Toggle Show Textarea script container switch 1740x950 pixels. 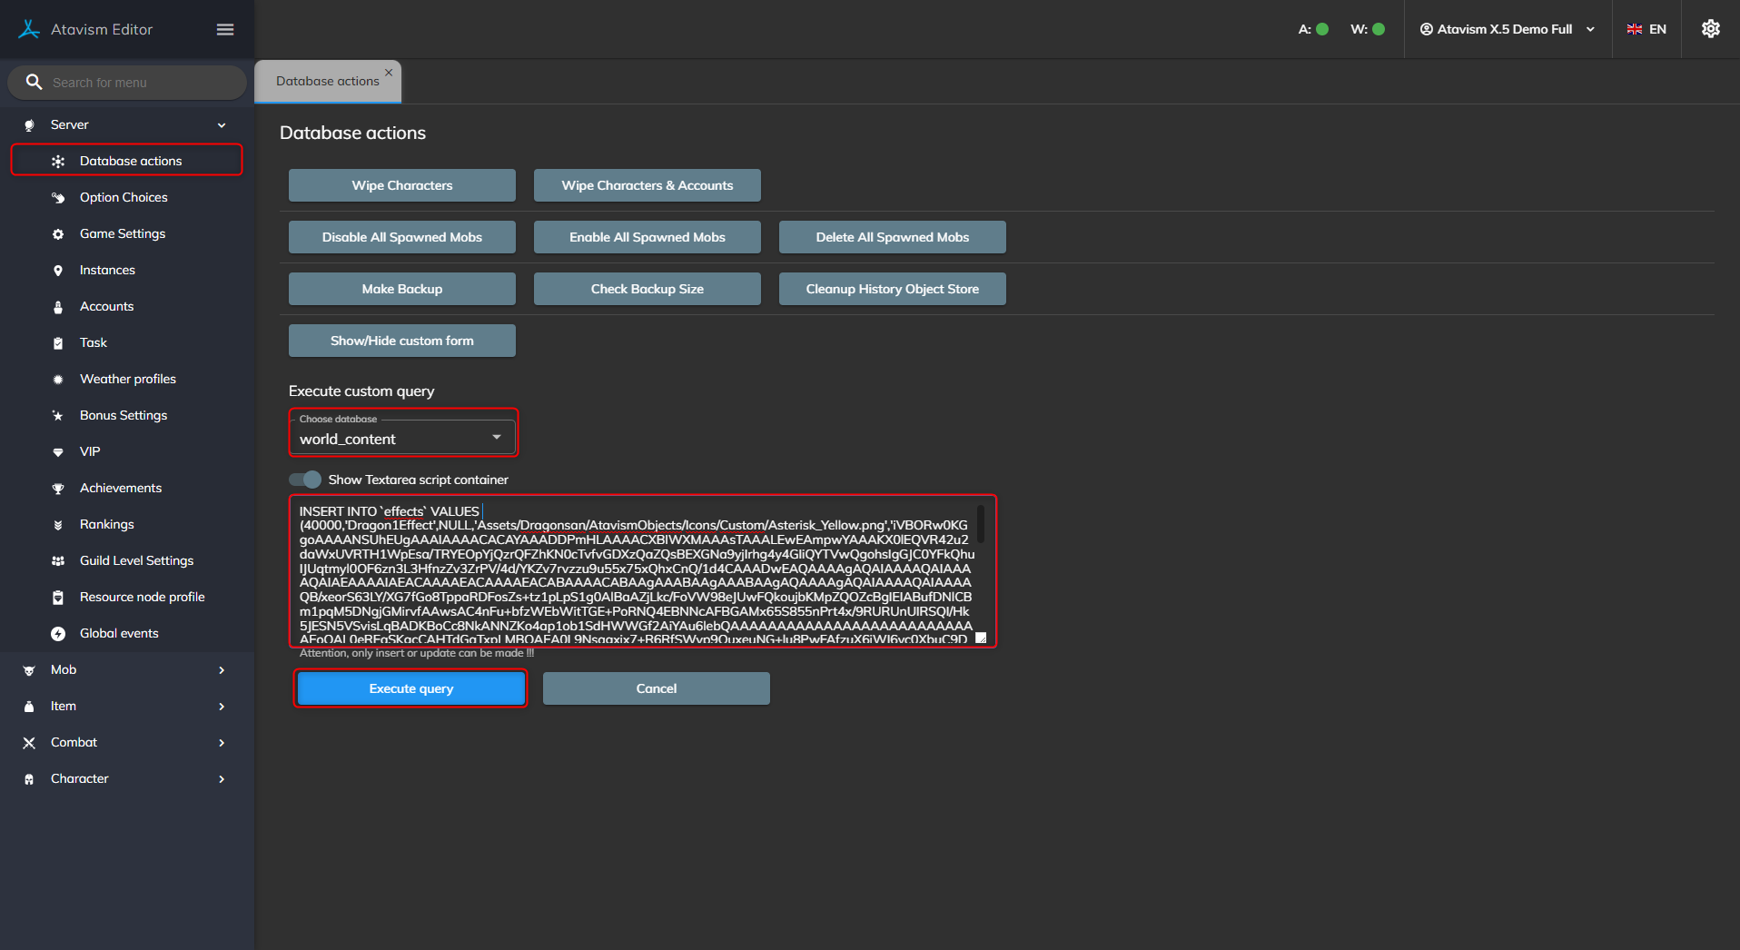click(306, 480)
